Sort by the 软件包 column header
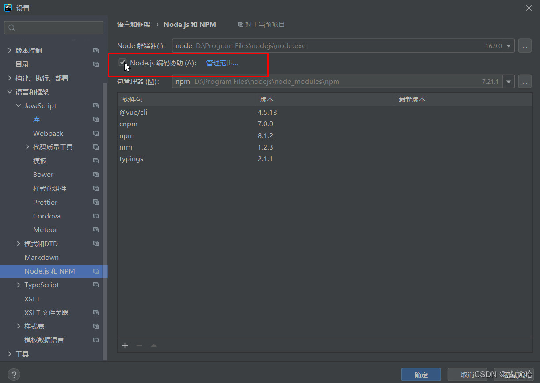The image size is (540, 383). coord(186,100)
